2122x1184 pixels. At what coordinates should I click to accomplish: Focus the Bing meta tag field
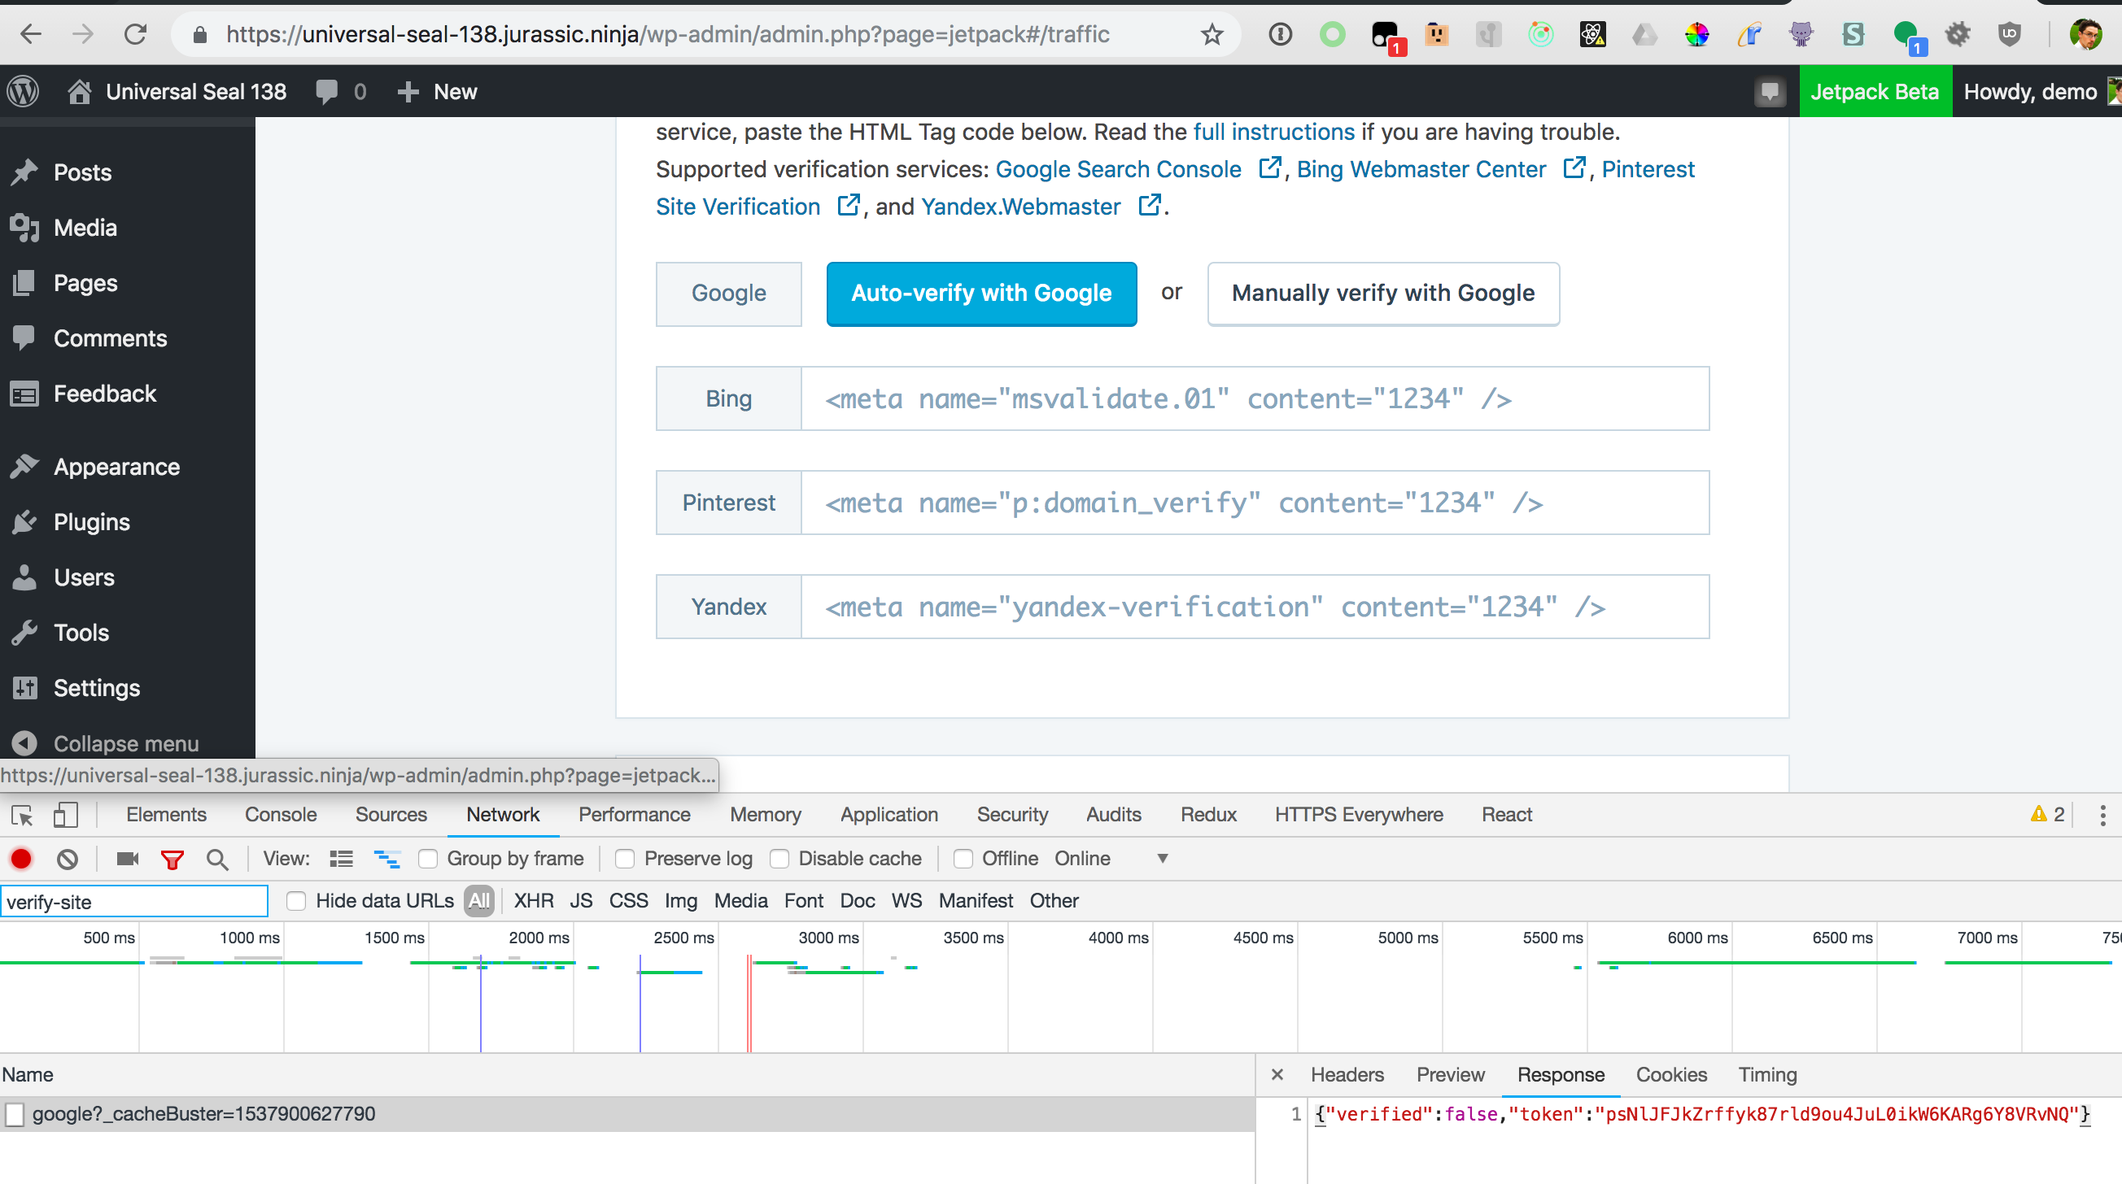point(1255,398)
